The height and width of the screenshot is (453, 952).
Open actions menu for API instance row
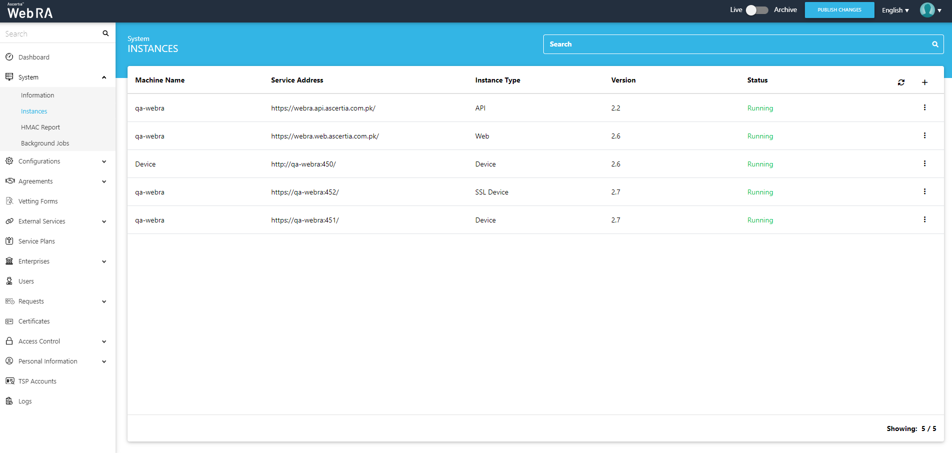pos(924,107)
